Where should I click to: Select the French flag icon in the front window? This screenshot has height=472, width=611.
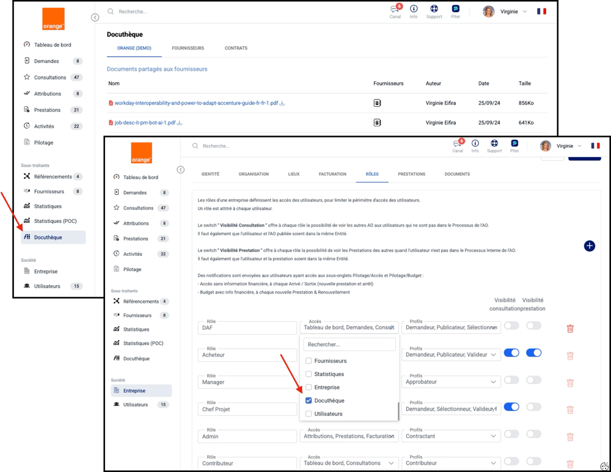click(595, 146)
